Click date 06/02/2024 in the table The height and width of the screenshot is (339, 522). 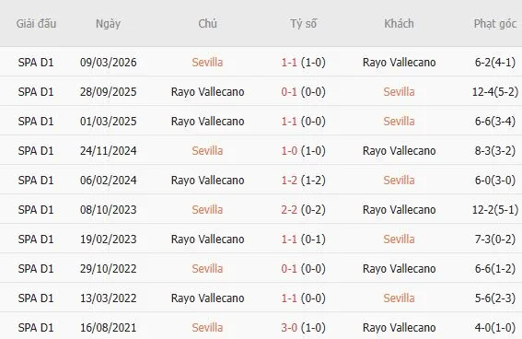click(109, 181)
